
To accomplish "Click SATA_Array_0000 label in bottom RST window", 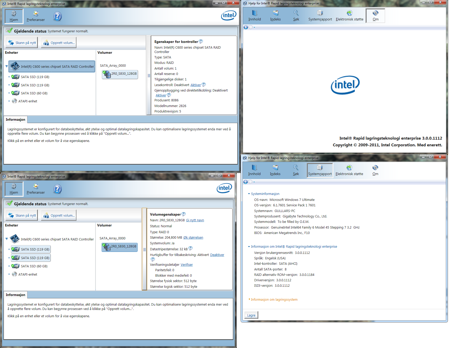I will [x=112, y=238].
